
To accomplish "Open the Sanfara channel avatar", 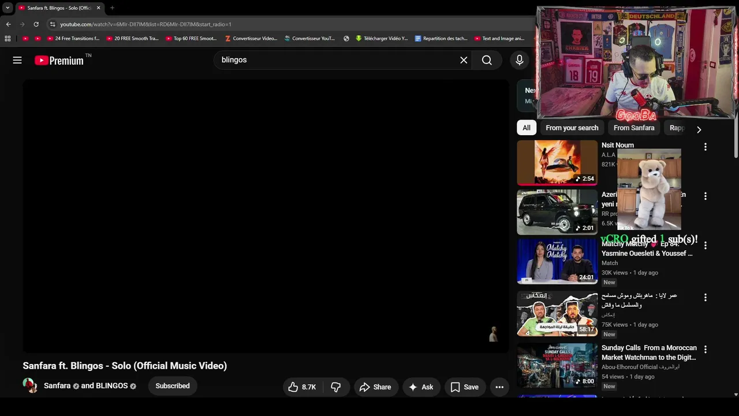I will point(30,385).
